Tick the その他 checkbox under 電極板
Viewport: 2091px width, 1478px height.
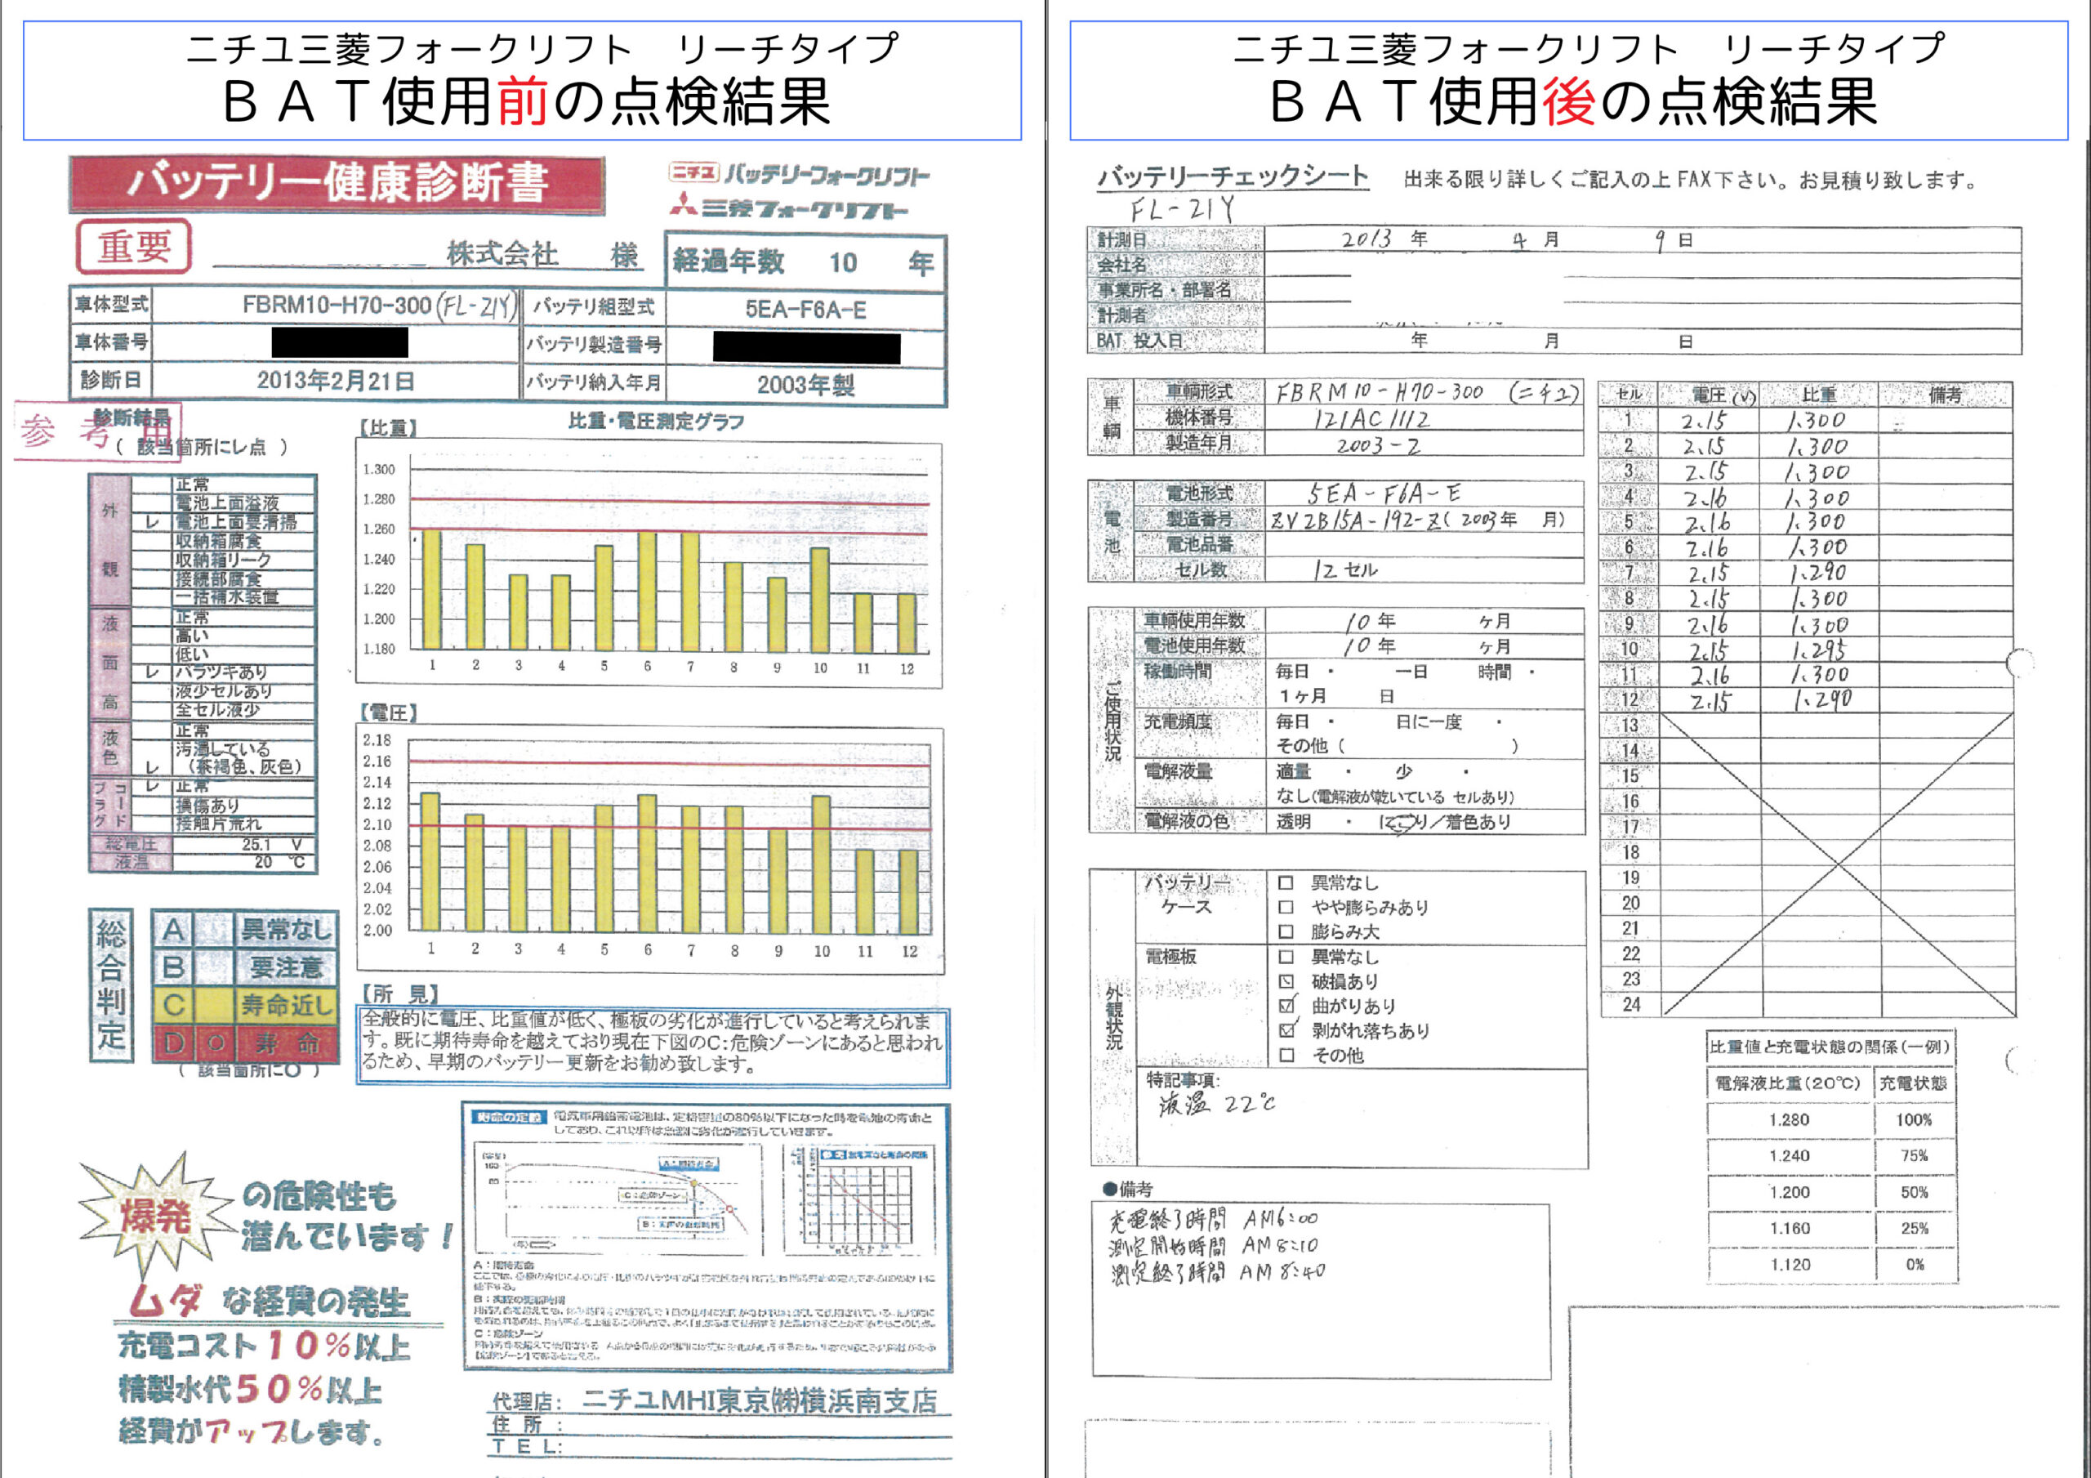[1286, 1056]
